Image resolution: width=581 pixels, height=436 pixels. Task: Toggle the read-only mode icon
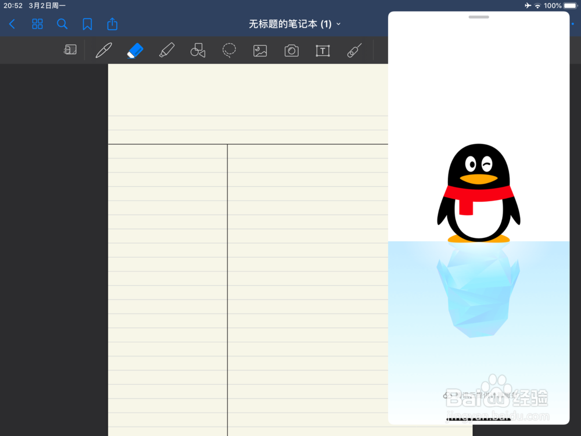click(x=70, y=49)
